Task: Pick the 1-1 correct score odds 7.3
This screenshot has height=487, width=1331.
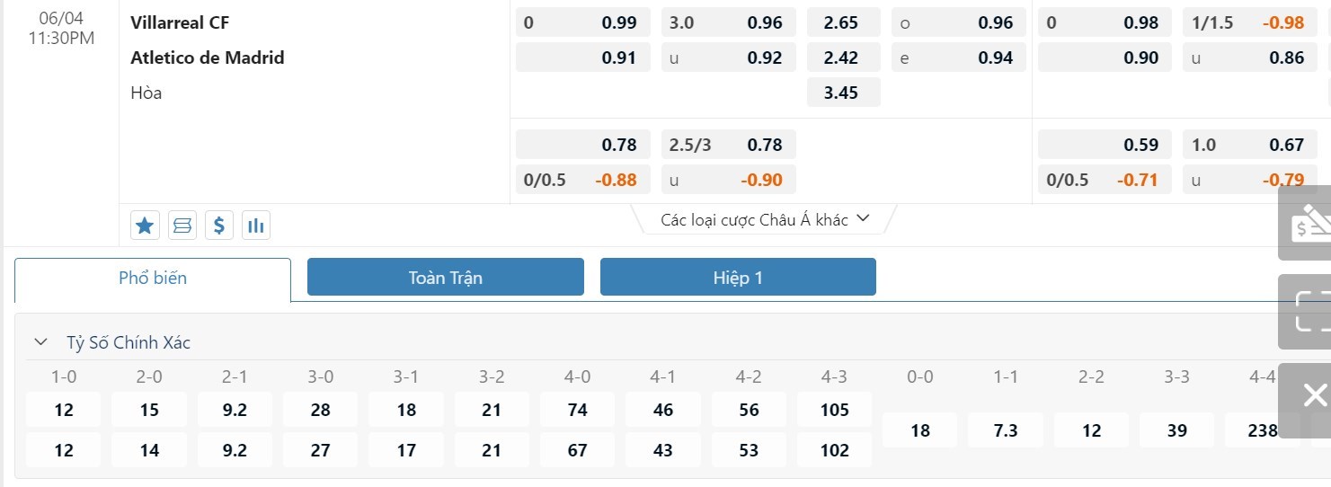Action: pyautogui.click(x=1006, y=430)
